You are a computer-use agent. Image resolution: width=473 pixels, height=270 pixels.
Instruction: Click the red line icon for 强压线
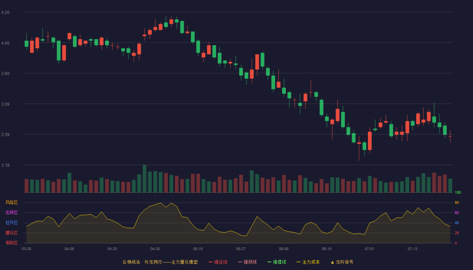(x=210, y=262)
